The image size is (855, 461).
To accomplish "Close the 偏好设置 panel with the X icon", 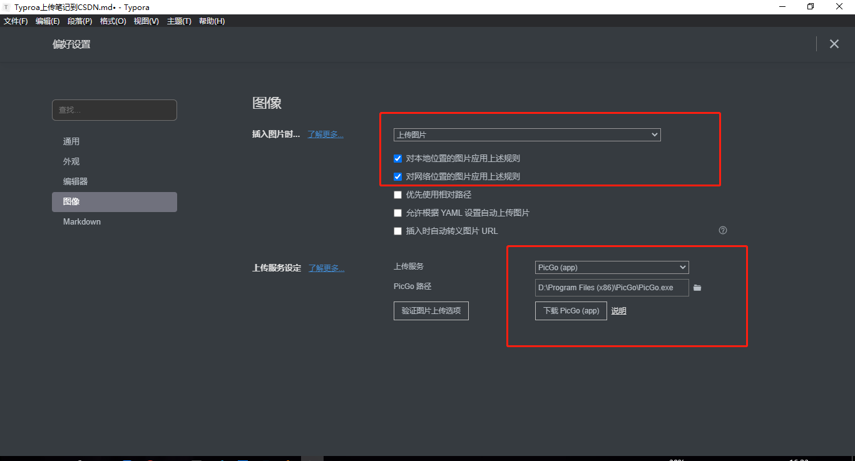I will [834, 44].
